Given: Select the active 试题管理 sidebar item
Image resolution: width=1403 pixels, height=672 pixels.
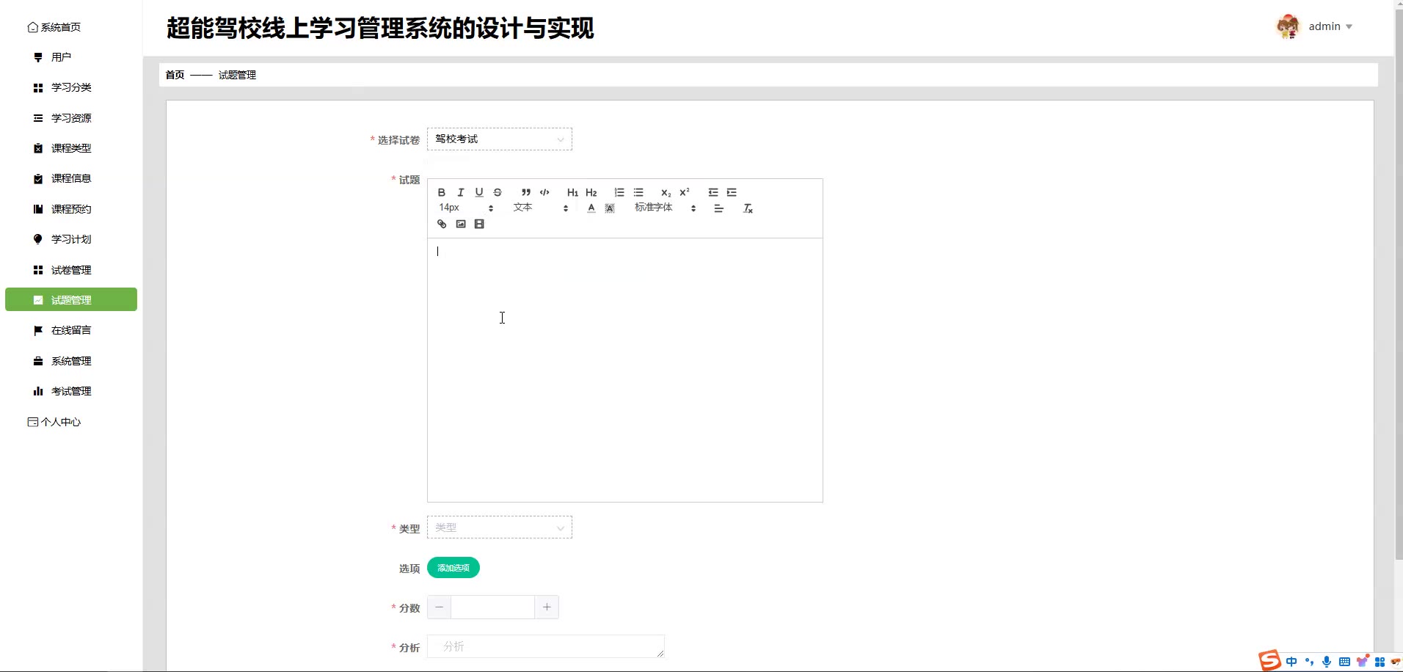Looking at the screenshot, I should [71, 299].
